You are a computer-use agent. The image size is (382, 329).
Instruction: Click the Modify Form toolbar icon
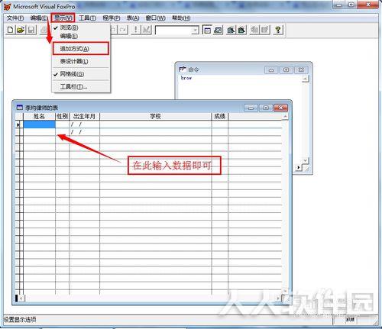147,30
